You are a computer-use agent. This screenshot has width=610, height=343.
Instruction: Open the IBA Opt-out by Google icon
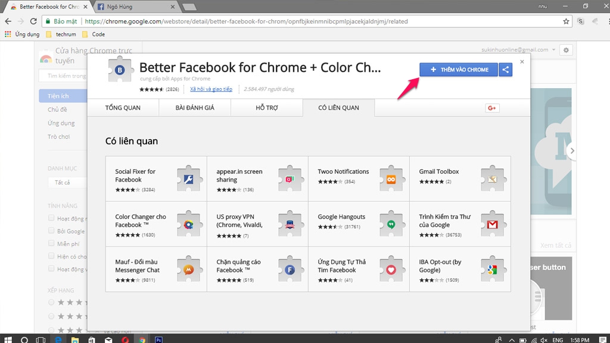click(493, 269)
